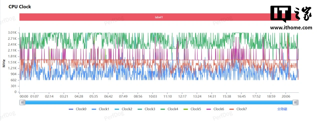Screen dimensions: 317x121
Task: Click the orange Clock7 legend marker
Action: (232, 109)
